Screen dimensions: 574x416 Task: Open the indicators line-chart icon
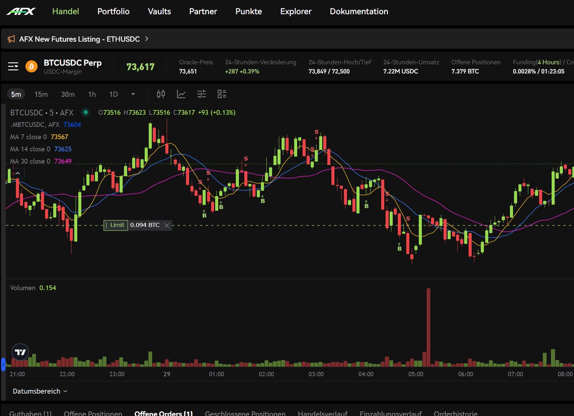[x=181, y=94]
